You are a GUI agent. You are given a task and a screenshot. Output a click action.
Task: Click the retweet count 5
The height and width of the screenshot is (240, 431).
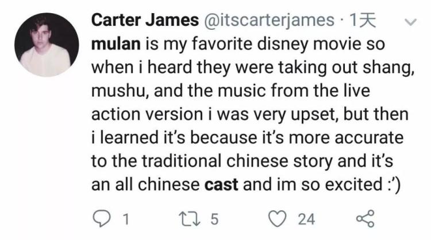(x=214, y=218)
